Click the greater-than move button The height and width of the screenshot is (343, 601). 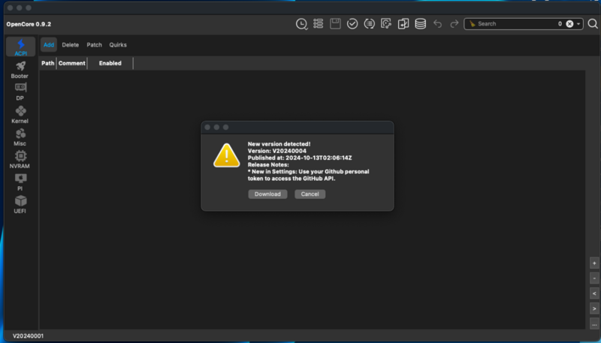[594, 308]
